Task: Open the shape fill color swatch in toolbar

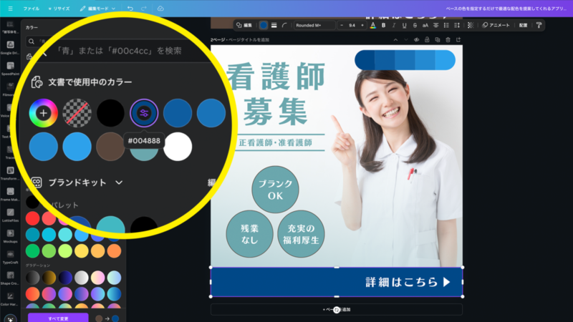Action: pos(263,25)
